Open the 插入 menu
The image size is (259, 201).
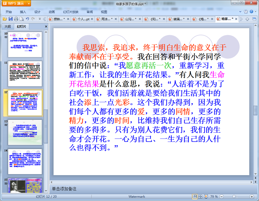click(x=23, y=12)
